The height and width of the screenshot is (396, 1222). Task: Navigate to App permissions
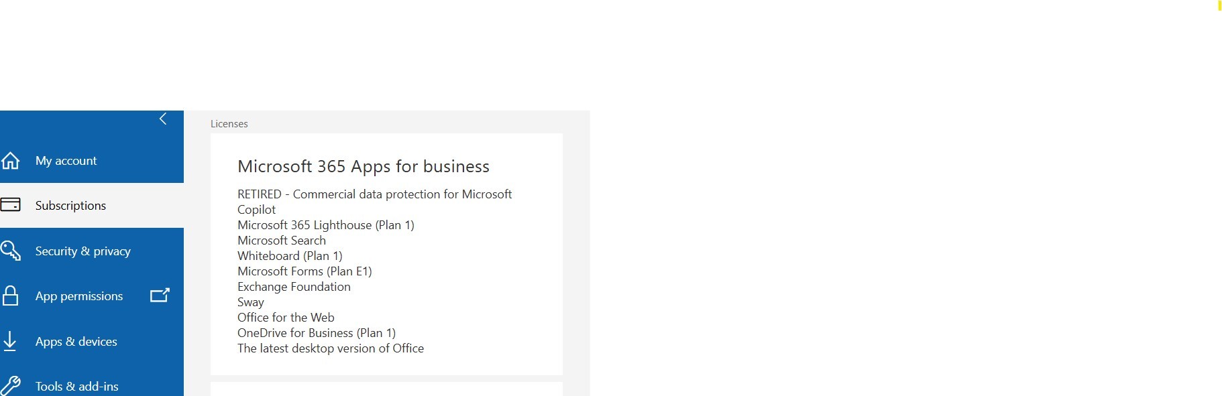pos(78,295)
